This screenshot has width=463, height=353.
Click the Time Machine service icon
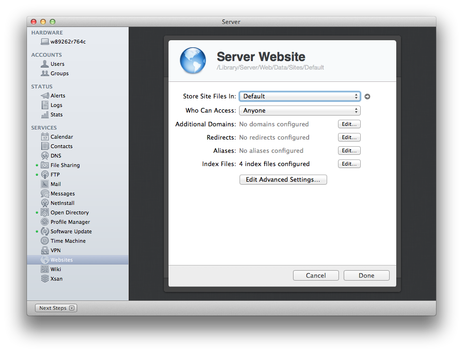(45, 241)
